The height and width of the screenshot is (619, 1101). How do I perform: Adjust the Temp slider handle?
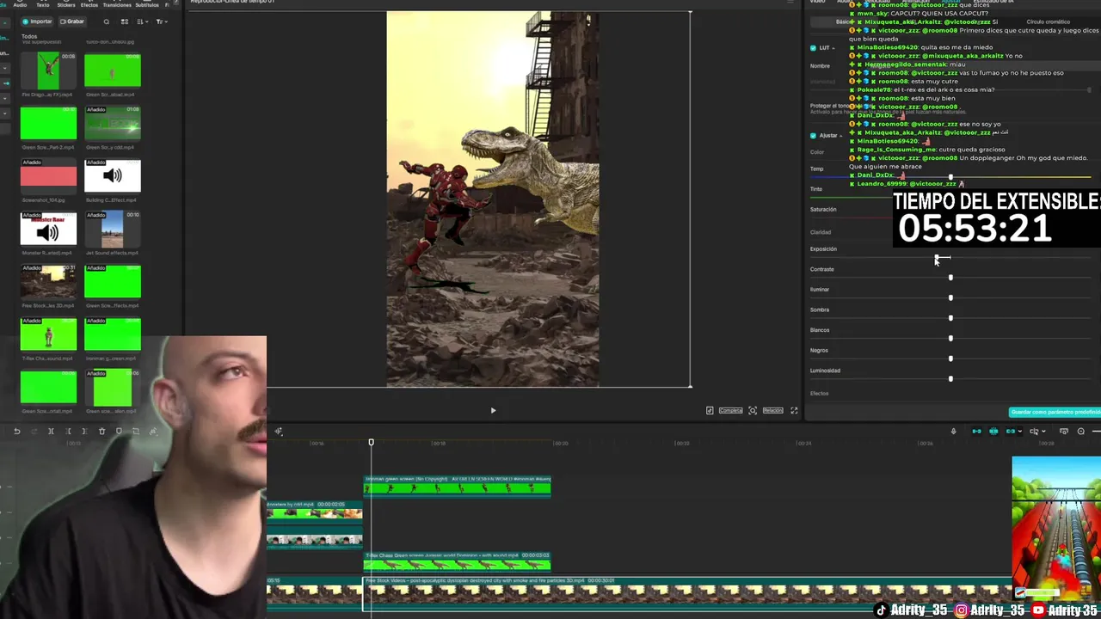coord(950,177)
